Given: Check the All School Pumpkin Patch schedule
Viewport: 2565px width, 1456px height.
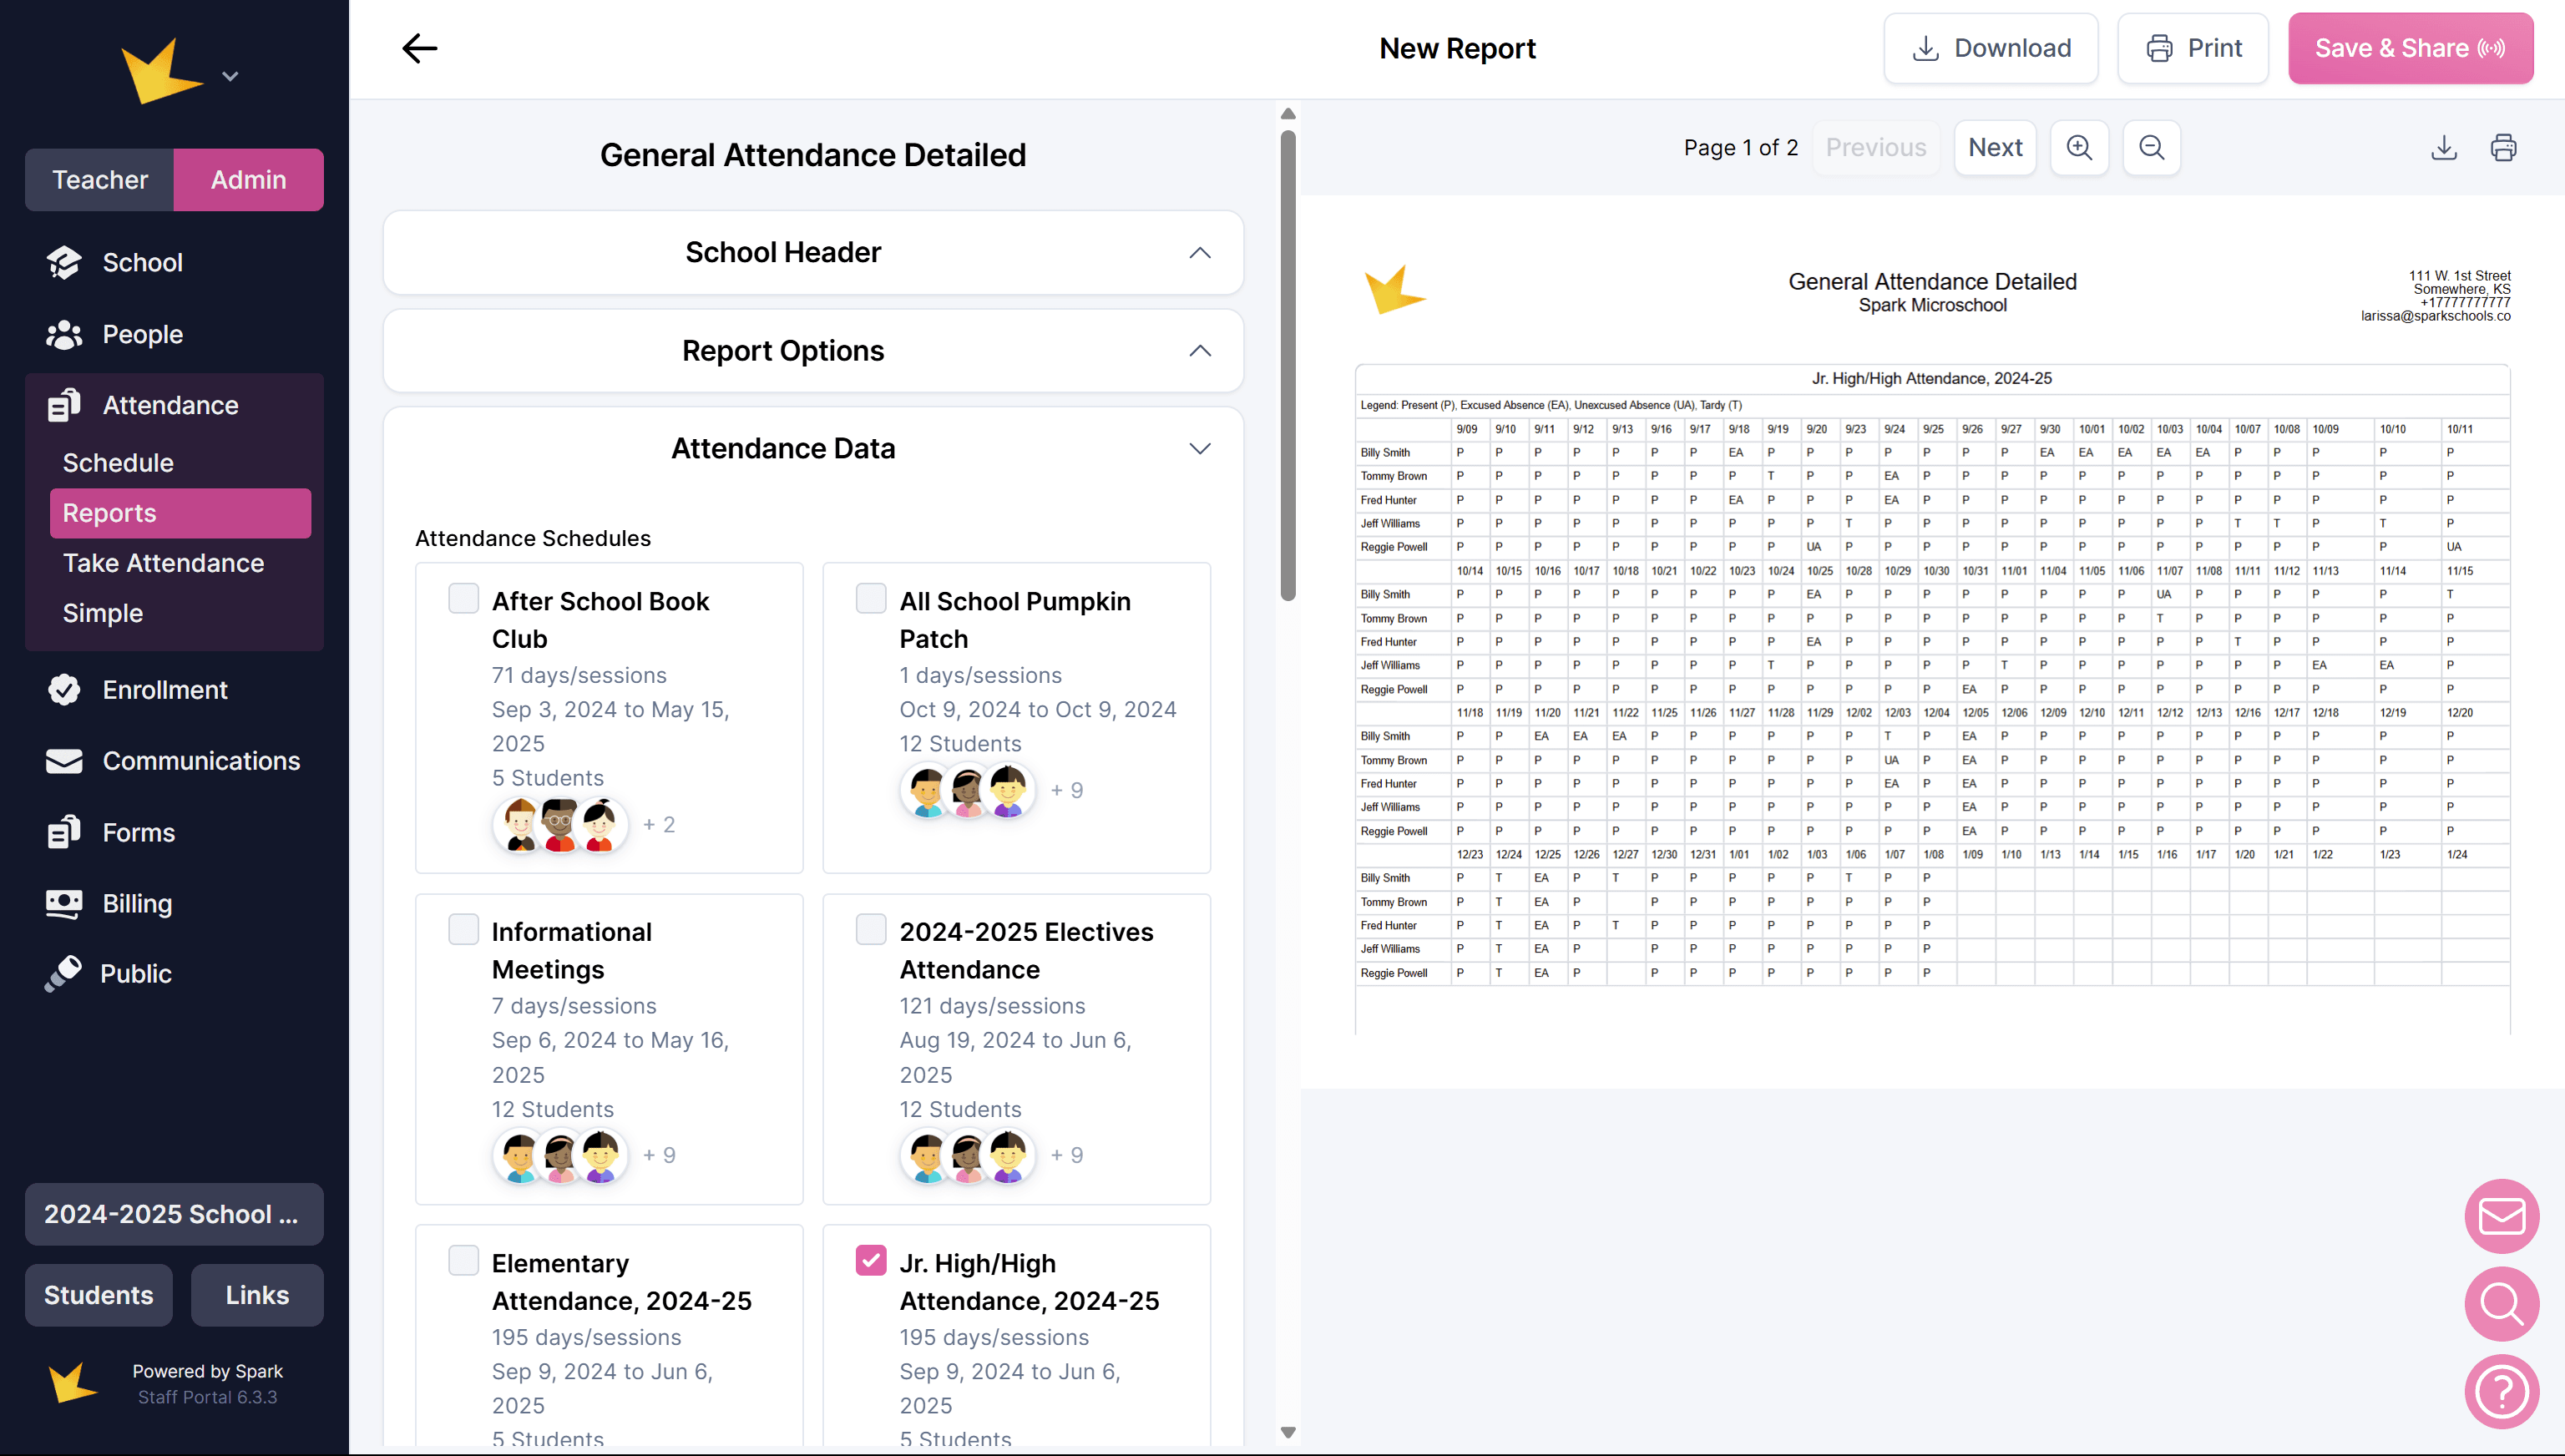Looking at the screenshot, I should click(x=871, y=599).
